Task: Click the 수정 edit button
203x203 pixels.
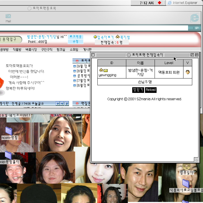Action: (x=76, y=42)
